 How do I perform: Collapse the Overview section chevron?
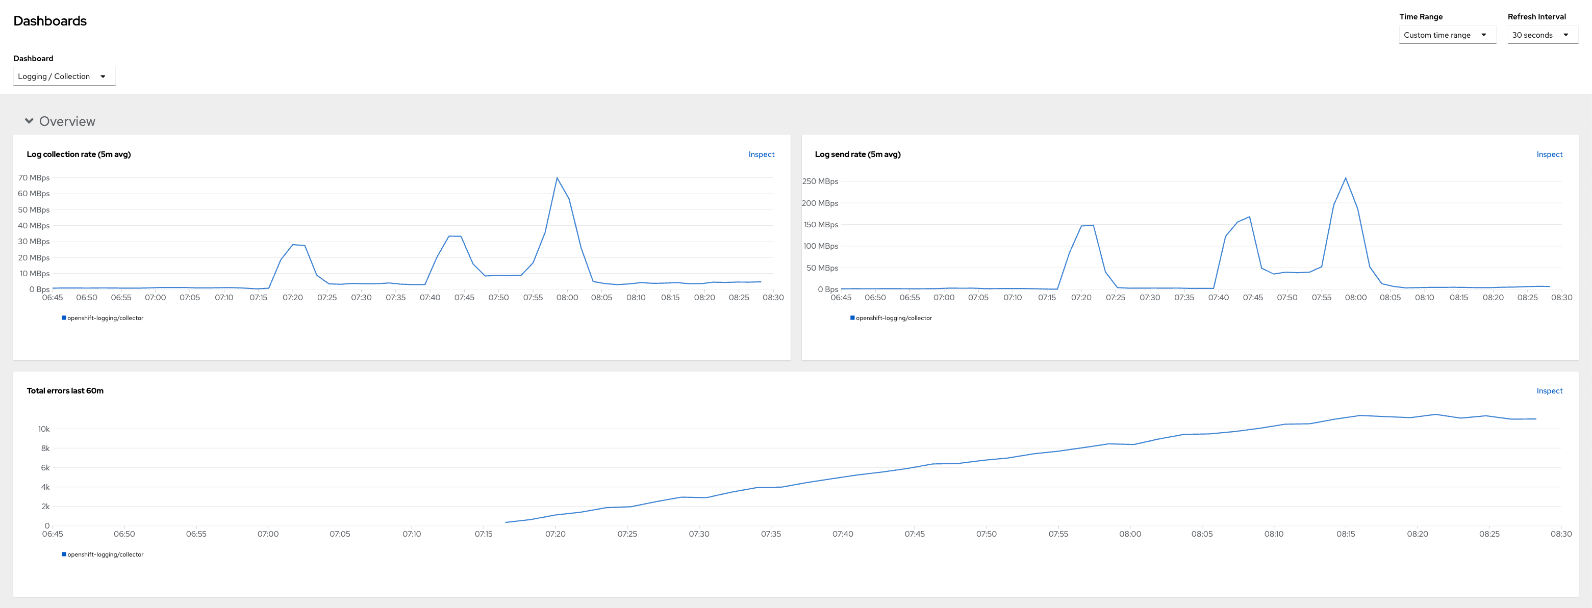[29, 121]
